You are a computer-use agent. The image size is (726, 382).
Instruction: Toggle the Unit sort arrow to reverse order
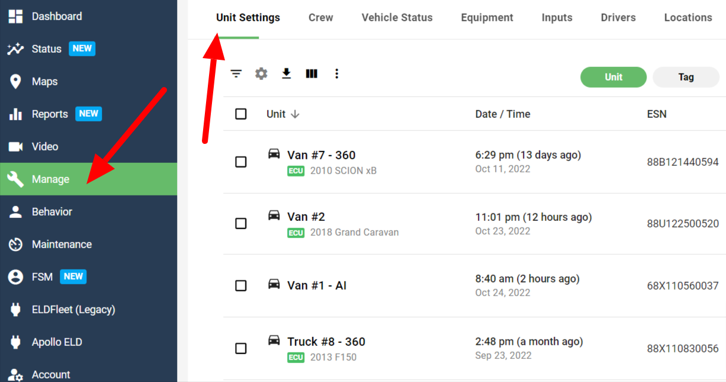point(294,114)
